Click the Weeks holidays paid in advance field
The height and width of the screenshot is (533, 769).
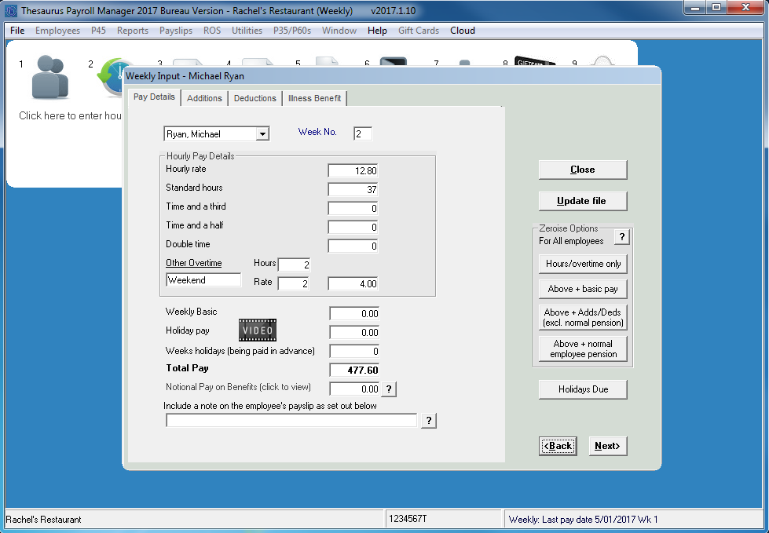[x=354, y=351]
